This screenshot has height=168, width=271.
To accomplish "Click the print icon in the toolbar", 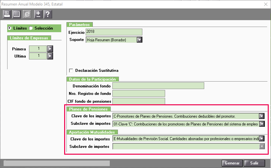I will (7, 14).
